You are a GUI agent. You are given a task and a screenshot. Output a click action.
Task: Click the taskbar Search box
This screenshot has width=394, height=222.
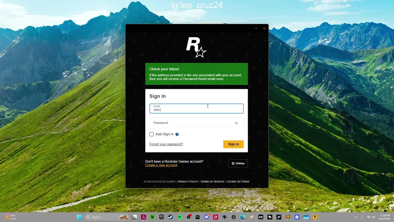tap(107, 217)
